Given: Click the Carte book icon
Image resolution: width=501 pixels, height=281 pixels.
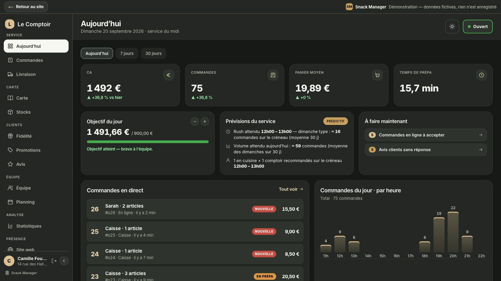Looking at the screenshot, I should point(10,98).
